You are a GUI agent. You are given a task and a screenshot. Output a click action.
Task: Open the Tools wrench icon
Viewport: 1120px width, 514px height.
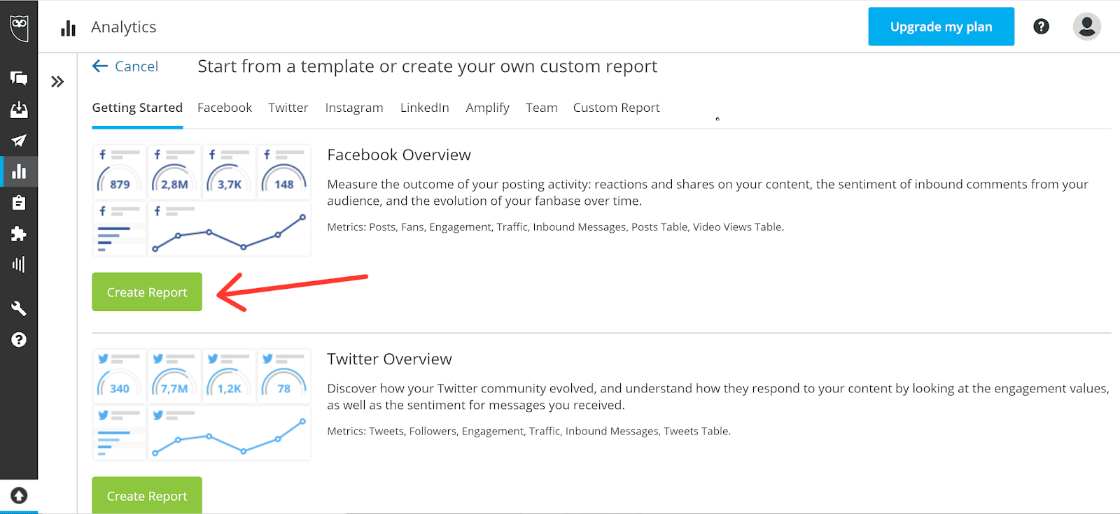[19, 308]
